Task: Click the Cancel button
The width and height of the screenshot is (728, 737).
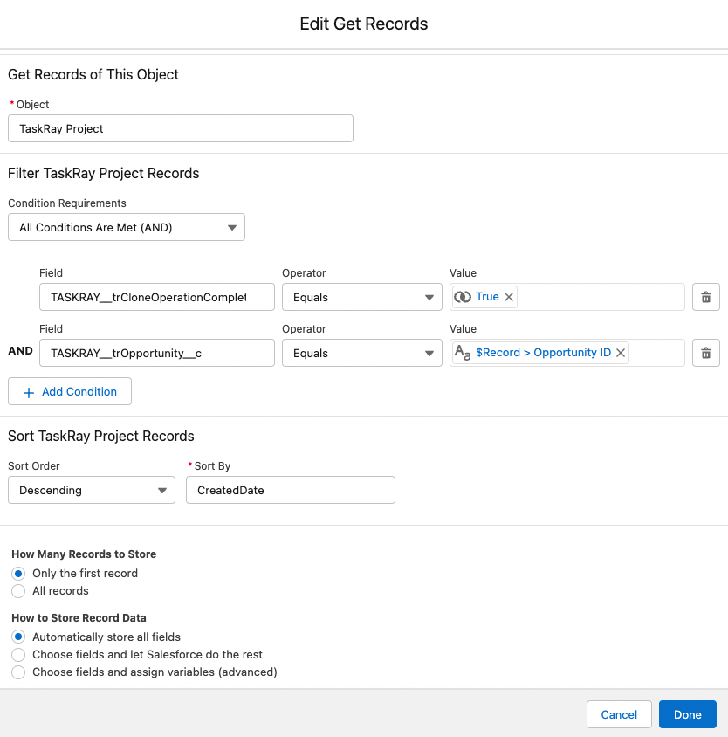Action: point(619,714)
